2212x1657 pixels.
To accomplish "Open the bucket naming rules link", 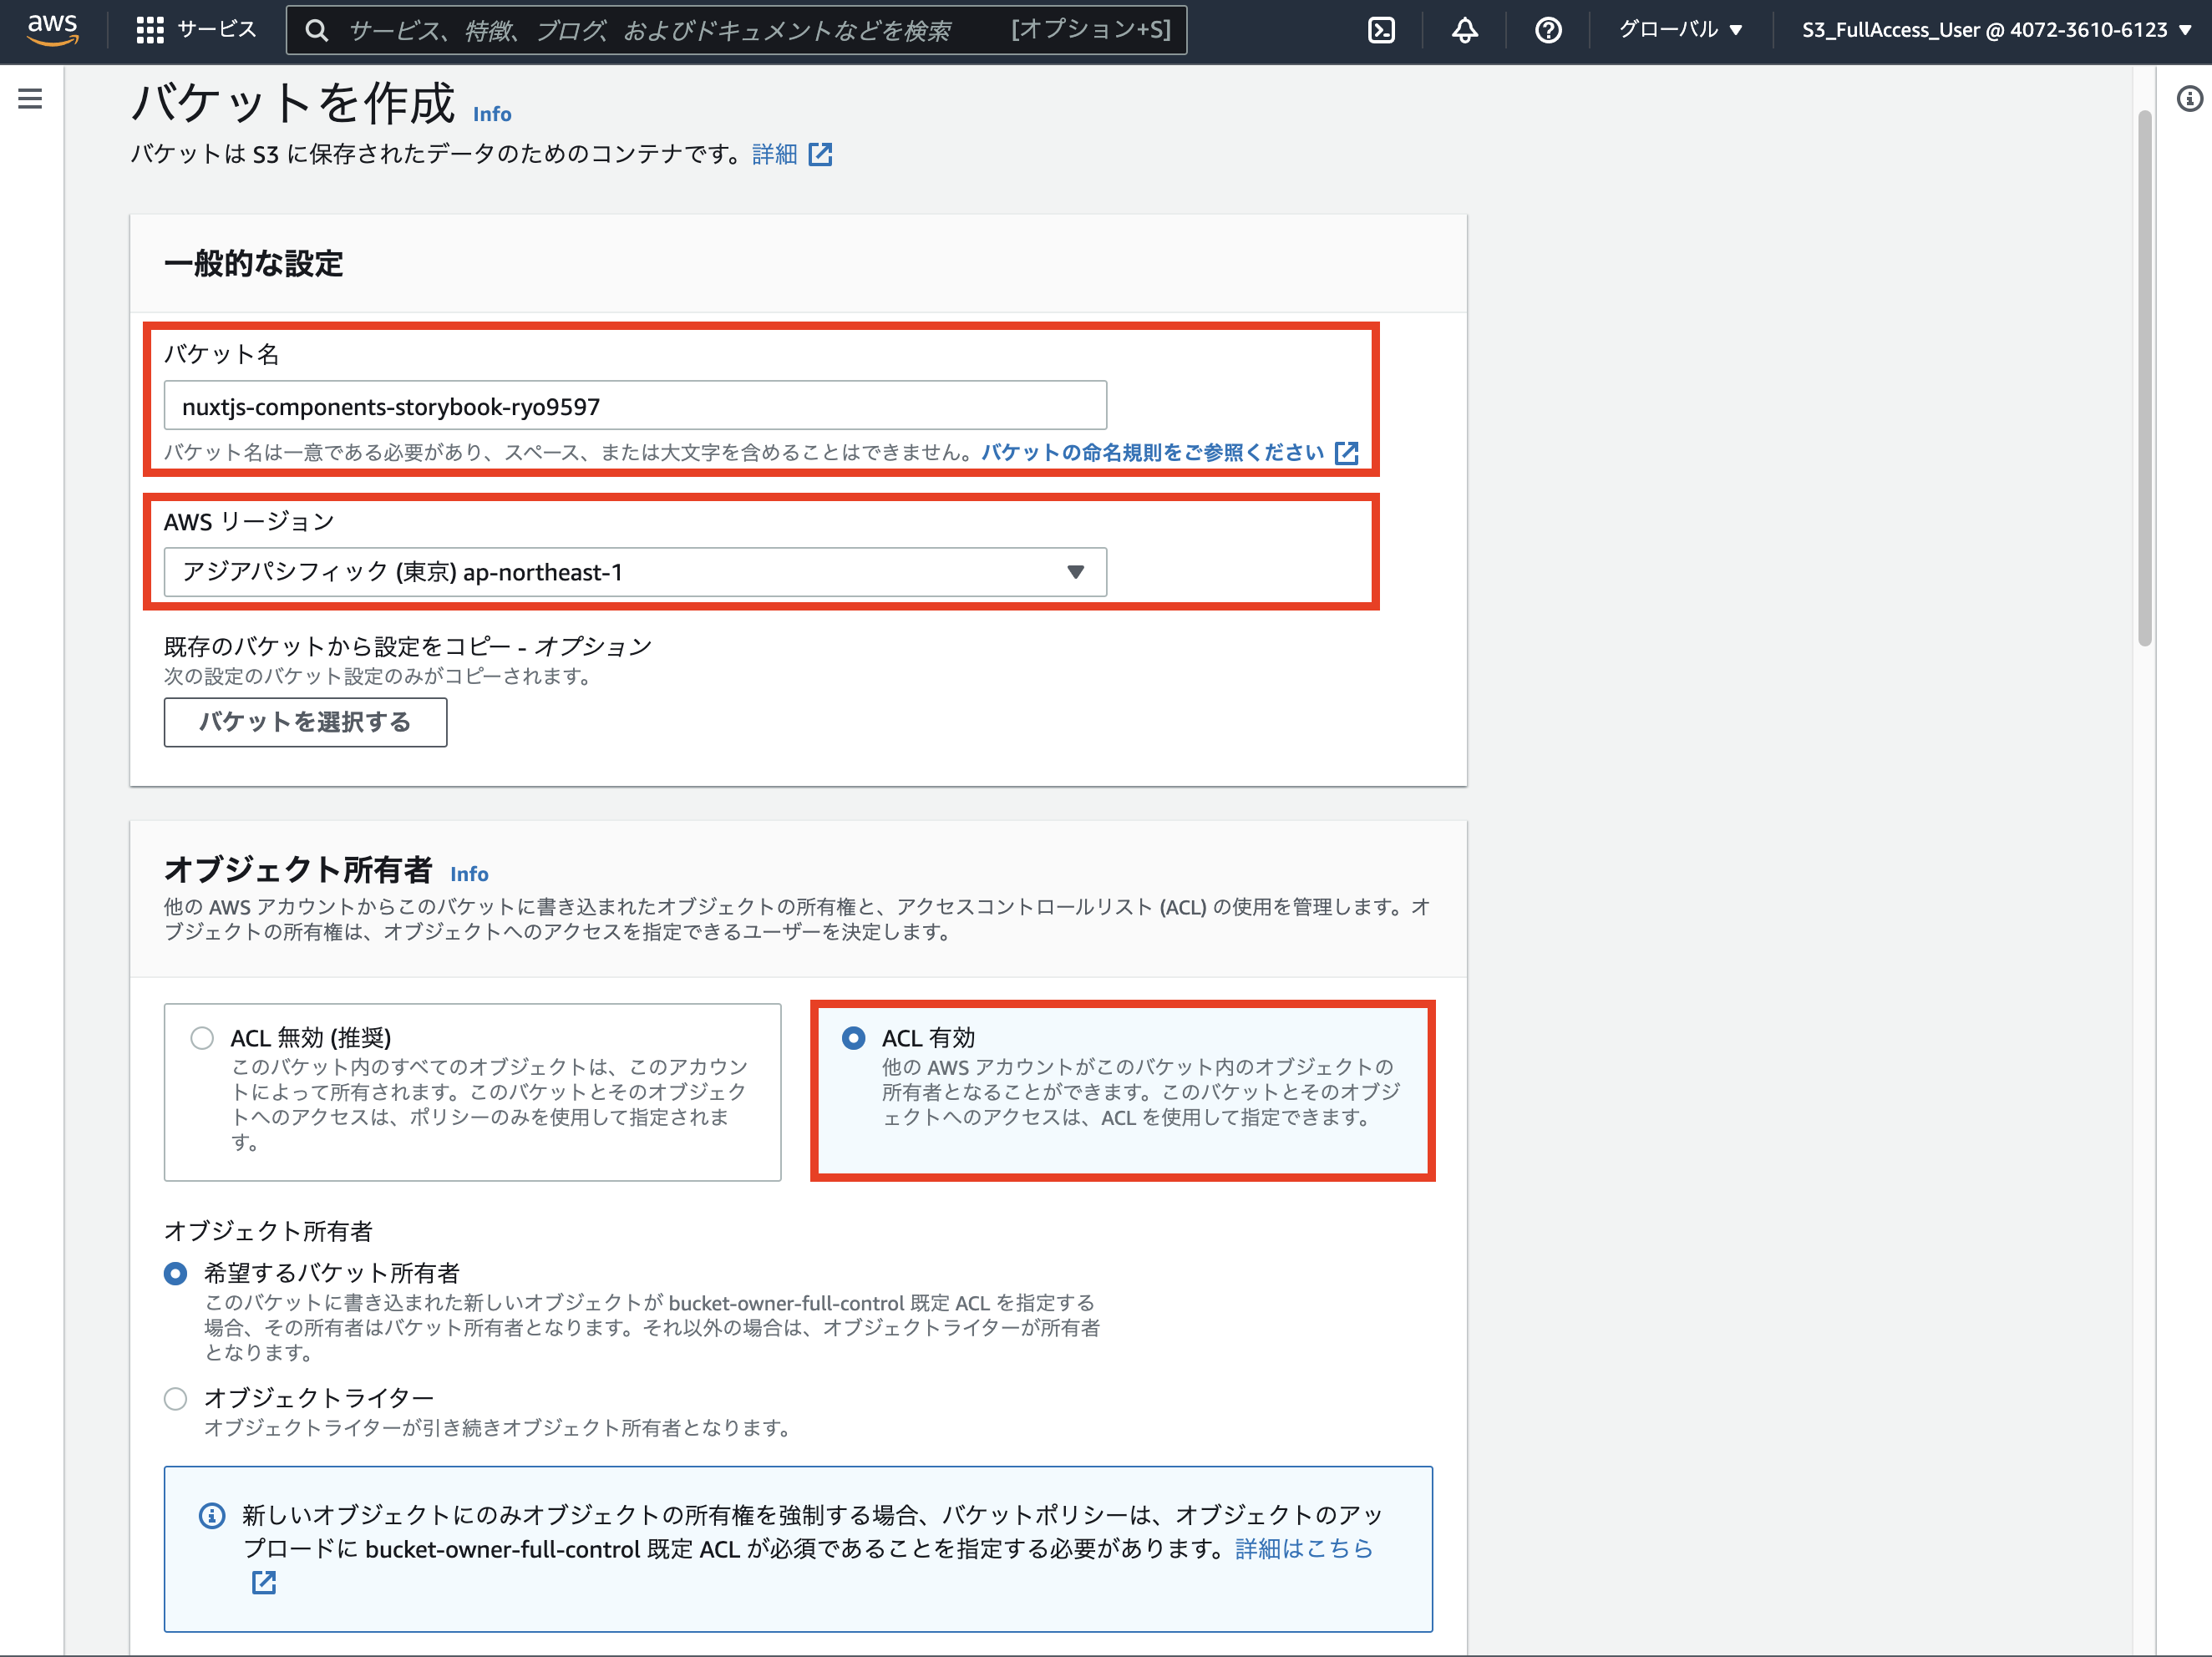I will [x=1153, y=452].
